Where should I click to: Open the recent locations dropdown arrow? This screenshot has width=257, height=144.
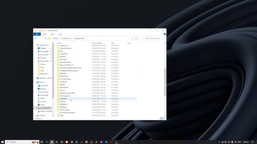(x=43, y=38)
